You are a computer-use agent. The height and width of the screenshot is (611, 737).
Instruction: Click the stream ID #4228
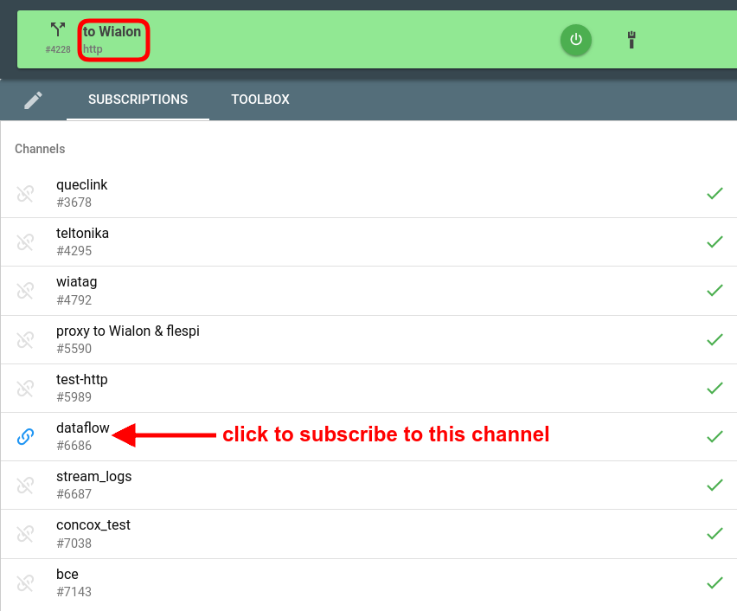coord(58,49)
